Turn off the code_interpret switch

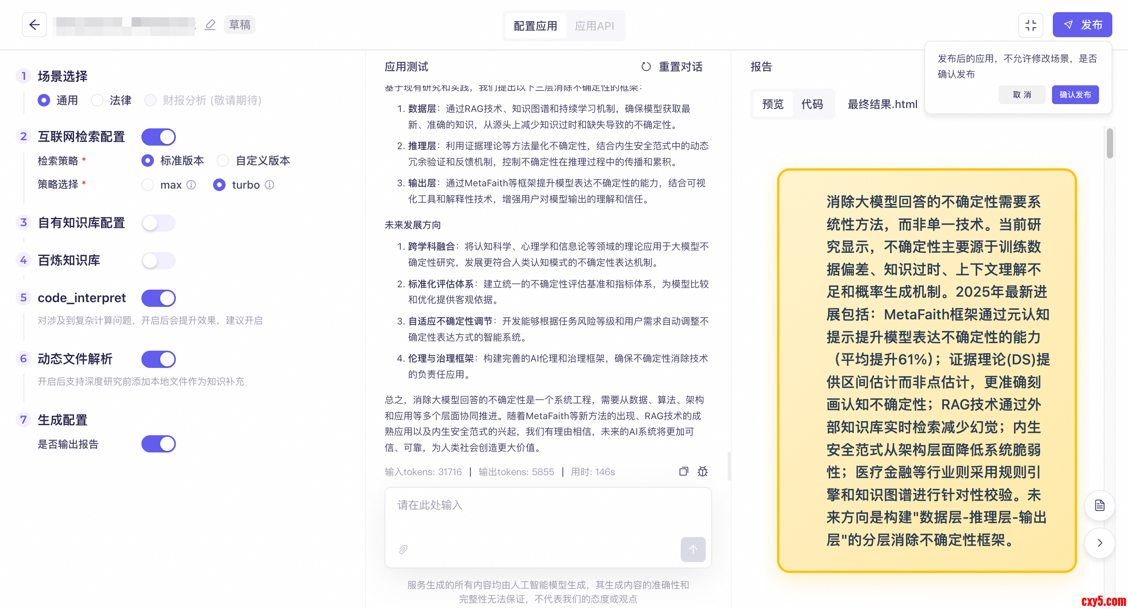[x=159, y=298]
